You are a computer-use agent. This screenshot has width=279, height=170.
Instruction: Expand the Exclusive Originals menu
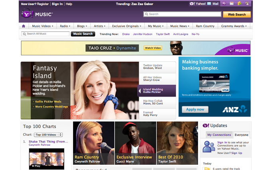coord(127,26)
